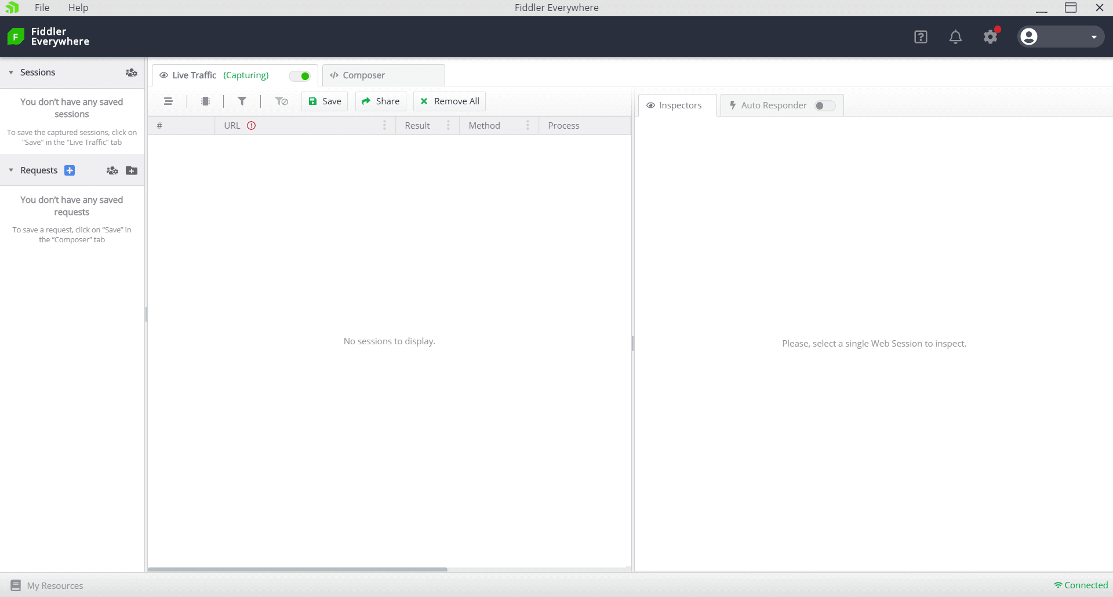Image resolution: width=1113 pixels, height=597 pixels.
Task: Click the "No sessions to display." text
Action: click(390, 341)
